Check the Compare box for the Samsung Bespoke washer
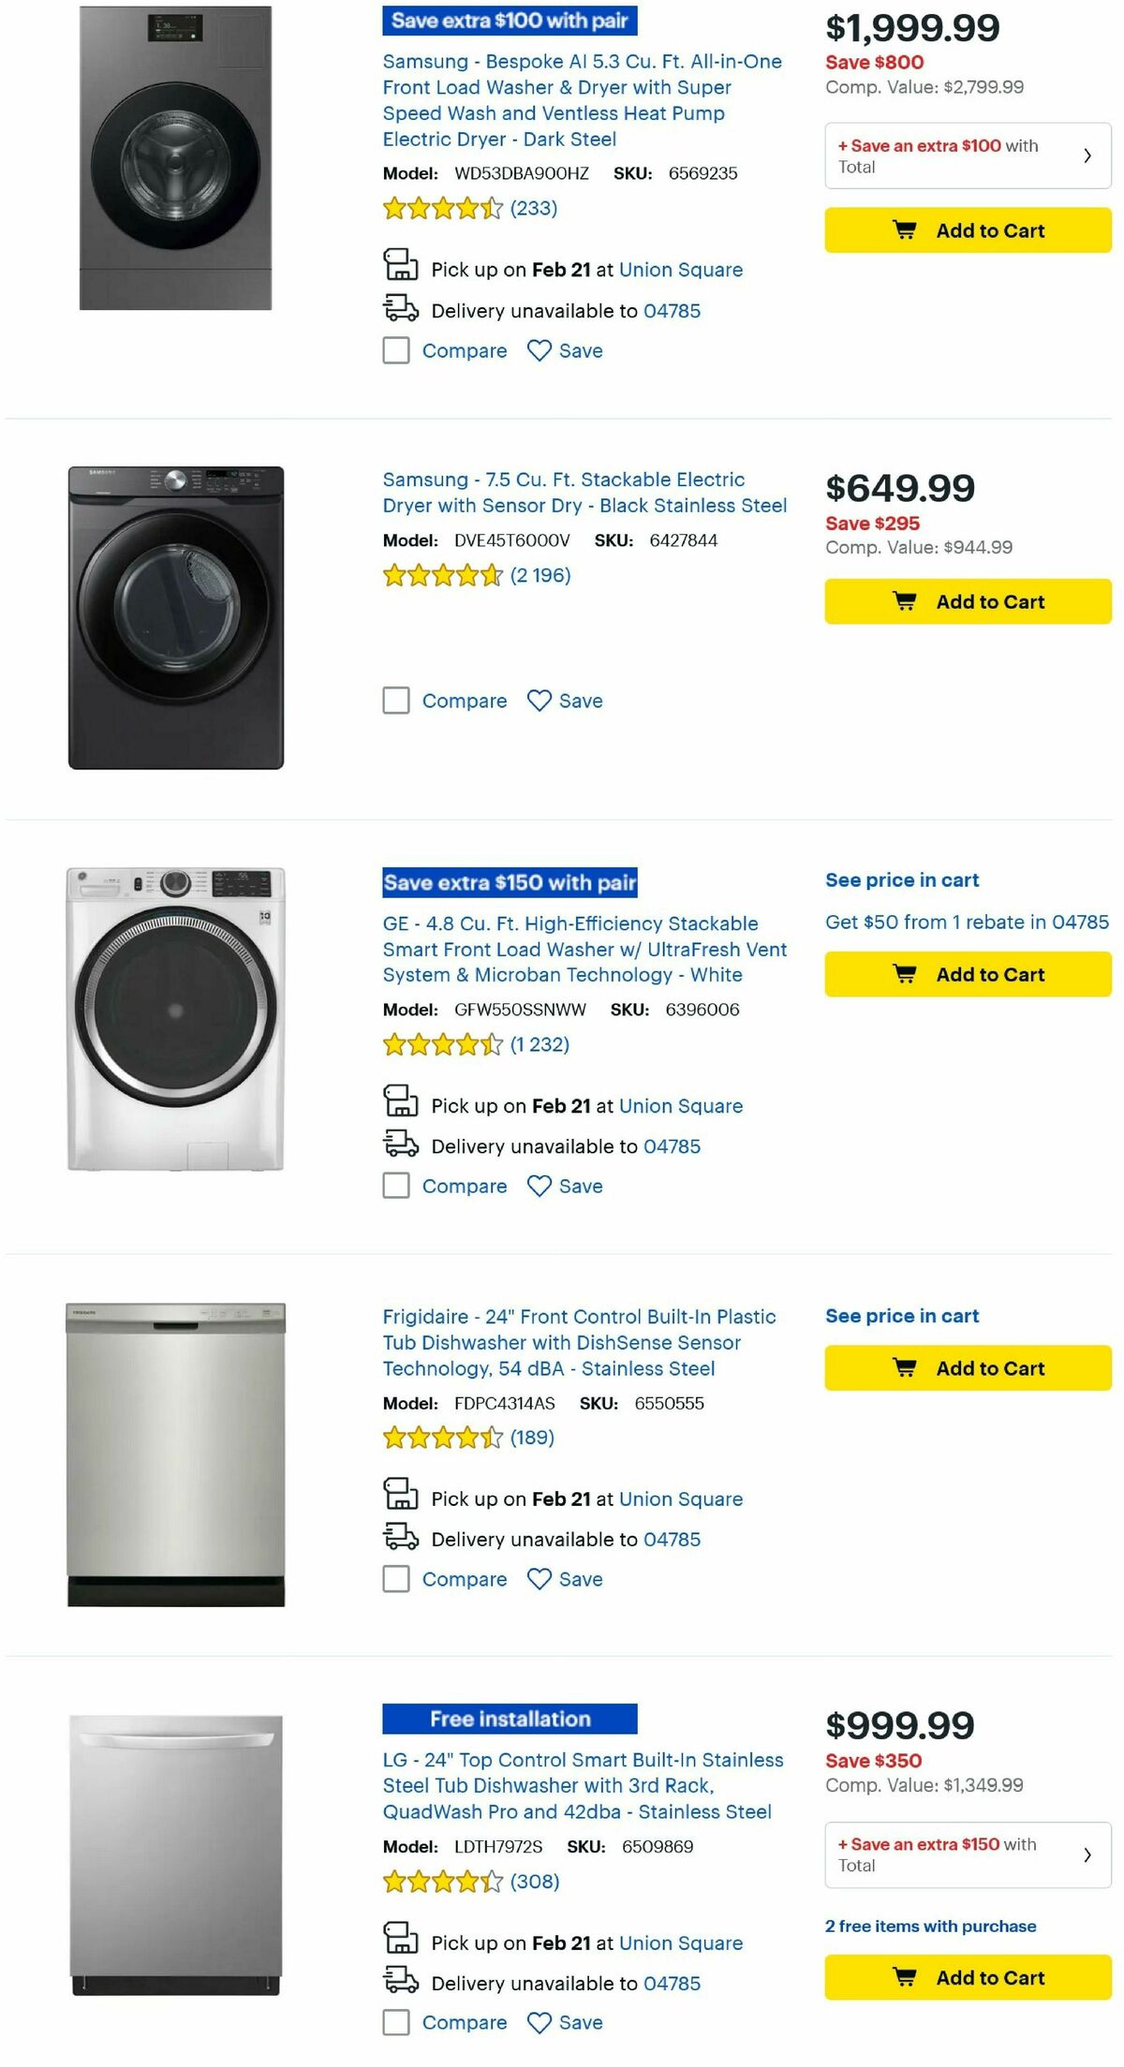Screen dimensions: 1124x2067 pyautogui.click(x=395, y=350)
